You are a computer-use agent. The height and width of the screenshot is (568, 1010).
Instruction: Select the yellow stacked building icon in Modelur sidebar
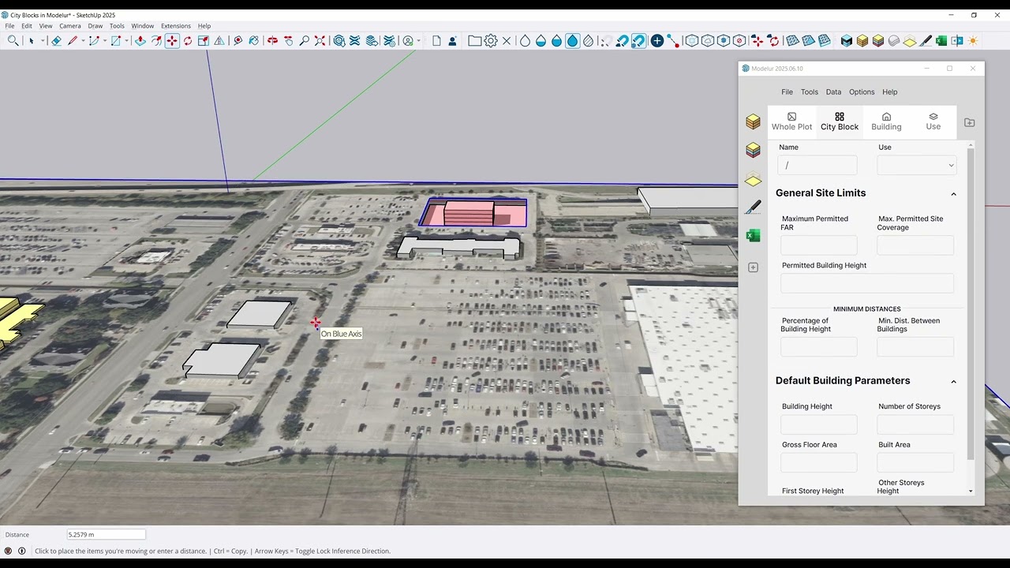(x=753, y=121)
